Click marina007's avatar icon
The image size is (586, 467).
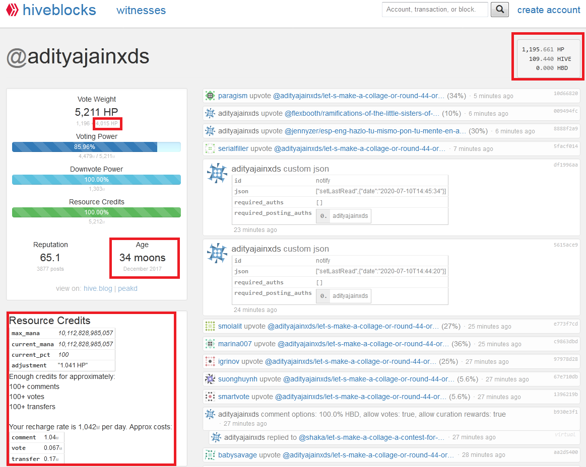tap(210, 343)
